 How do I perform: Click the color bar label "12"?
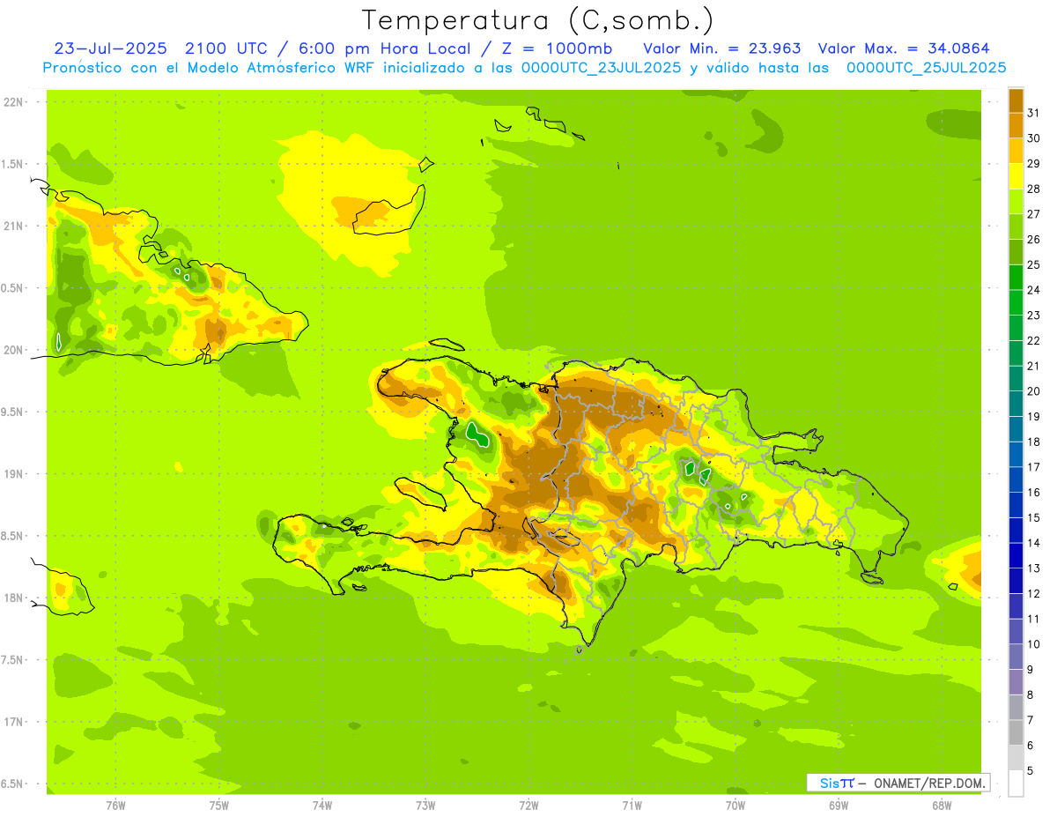tap(1034, 594)
